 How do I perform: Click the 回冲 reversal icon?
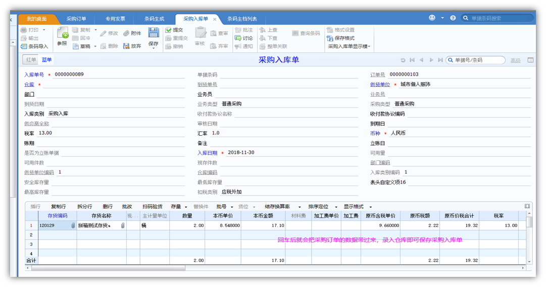click(75, 38)
